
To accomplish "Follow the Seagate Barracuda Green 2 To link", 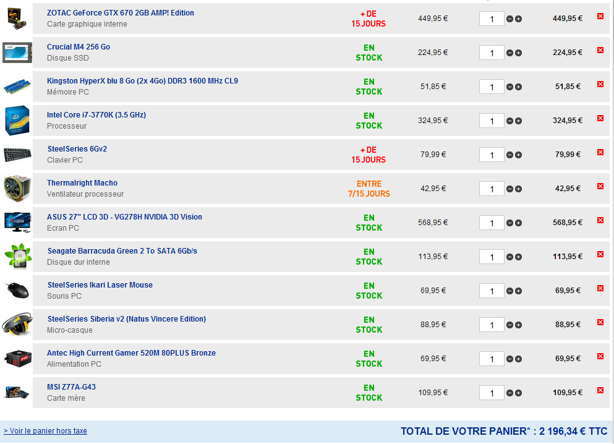I will pos(122,251).
